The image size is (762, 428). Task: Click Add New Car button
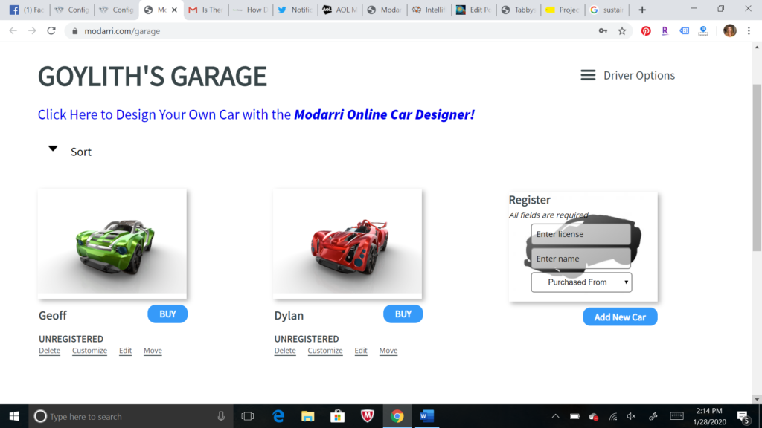tap(620, 317)
